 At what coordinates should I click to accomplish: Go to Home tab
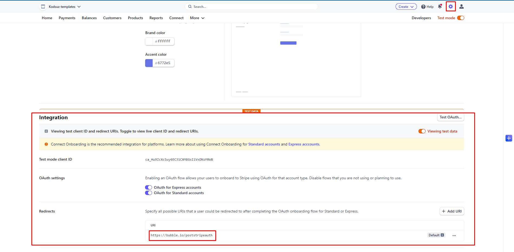point(47,18)
